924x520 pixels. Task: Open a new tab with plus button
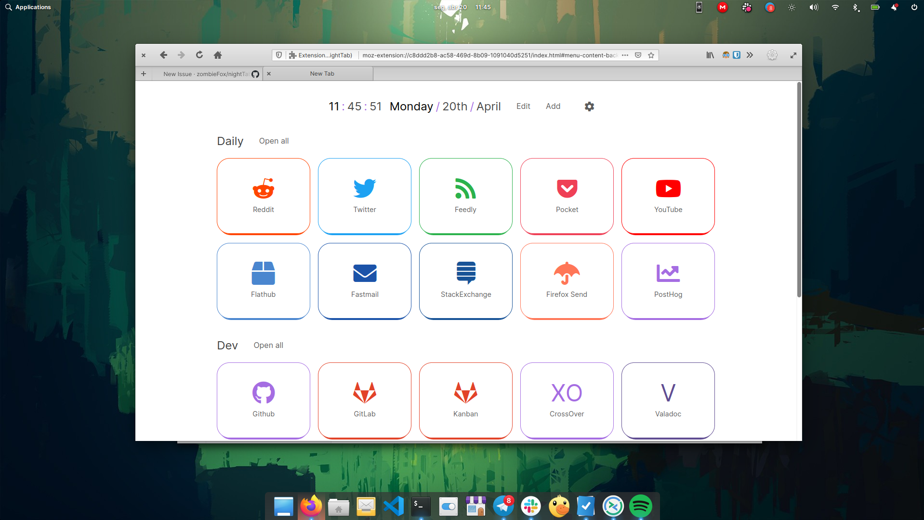tap(143, 74)
